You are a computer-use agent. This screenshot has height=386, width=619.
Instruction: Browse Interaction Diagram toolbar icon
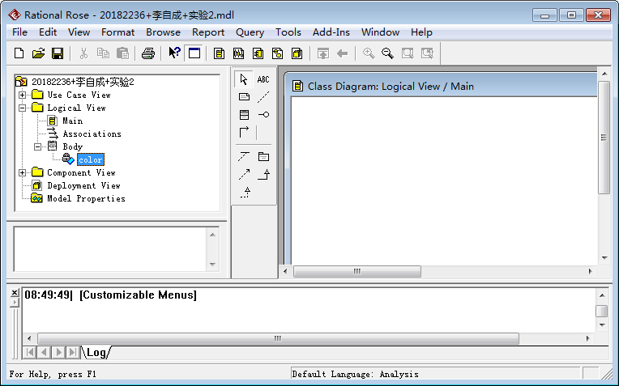[238, 53]
